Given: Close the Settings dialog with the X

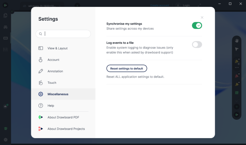Looking at the screenshot, I should pyautogui.click(x=202, y=17).
